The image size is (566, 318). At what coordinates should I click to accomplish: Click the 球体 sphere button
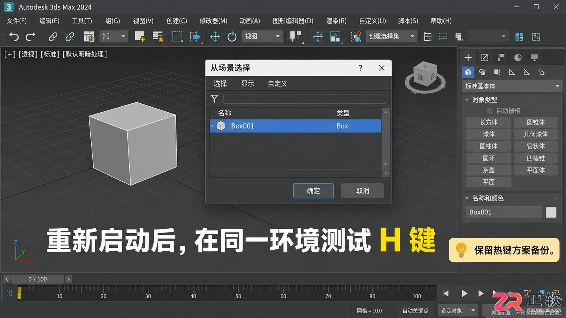tap(489, 134)
